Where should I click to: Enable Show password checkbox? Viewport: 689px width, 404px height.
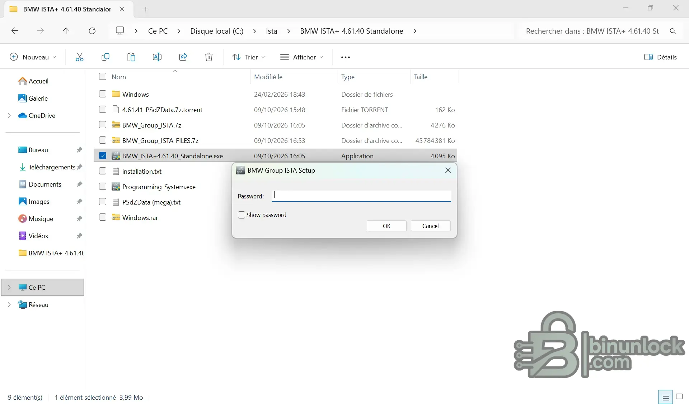[242, 215]
